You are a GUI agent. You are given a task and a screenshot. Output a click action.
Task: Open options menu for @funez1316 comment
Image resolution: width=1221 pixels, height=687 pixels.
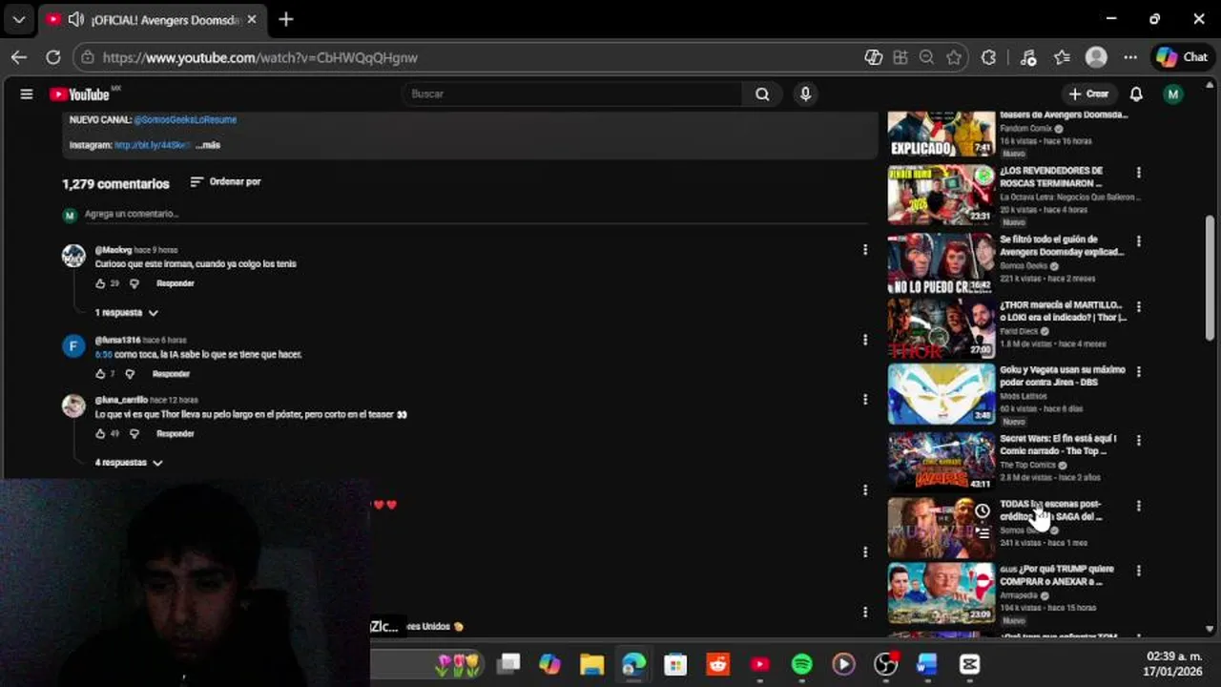tap(865, 340)
